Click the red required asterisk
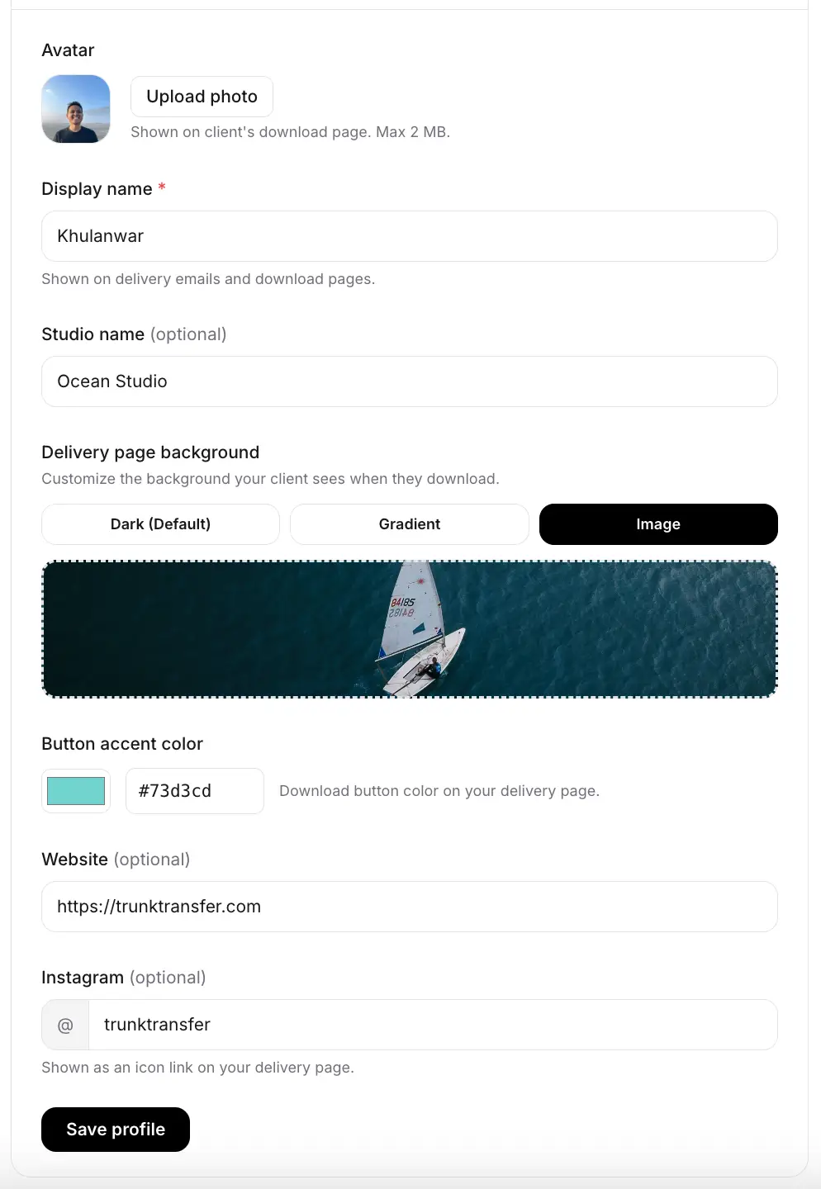Viewport: 821px width, 1189px height. [162, 187]
